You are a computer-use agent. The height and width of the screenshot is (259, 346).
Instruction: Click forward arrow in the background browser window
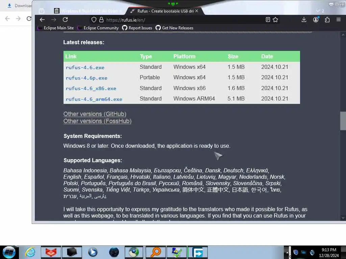click(18, 19)
